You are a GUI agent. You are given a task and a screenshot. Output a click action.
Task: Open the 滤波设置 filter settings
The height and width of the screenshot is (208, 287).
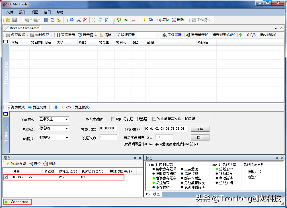(x=125, y=35)
